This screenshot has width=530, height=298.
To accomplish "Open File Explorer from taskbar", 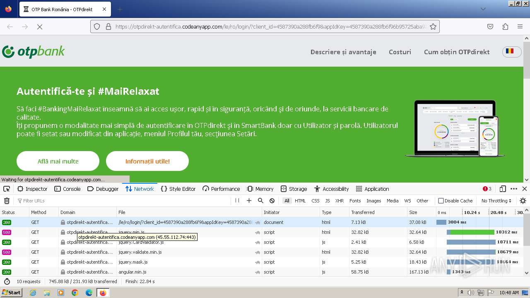I will point(47,293).
